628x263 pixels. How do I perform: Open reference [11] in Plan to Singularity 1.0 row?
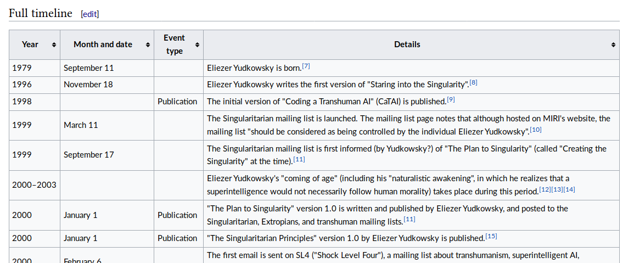(410, 220)
